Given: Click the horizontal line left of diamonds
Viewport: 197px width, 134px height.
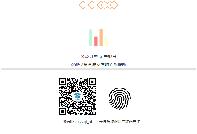Looking at the screenshot, I should [x=41, y=6].
